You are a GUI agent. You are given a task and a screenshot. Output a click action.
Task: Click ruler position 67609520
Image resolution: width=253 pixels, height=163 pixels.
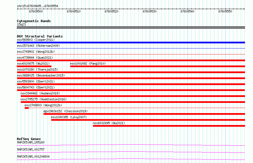click(x=111, y=11)
